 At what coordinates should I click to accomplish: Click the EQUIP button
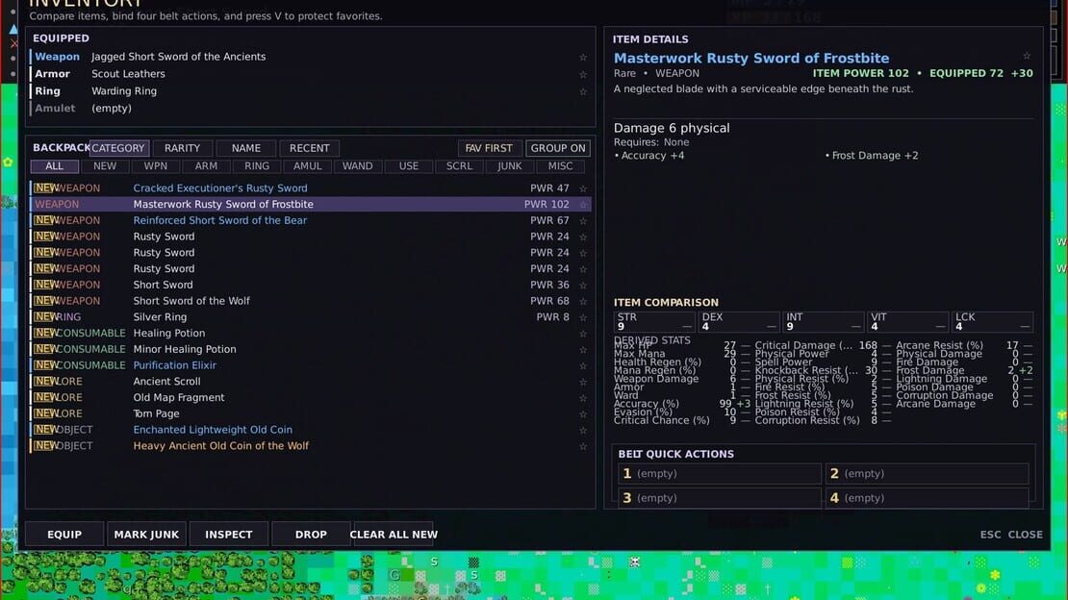coord(64,535)
